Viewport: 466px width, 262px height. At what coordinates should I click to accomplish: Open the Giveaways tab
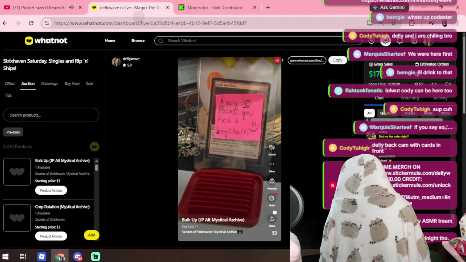[x=50, y=84]
